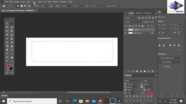Select the Healing Brush tool

(x=12, y=35)
